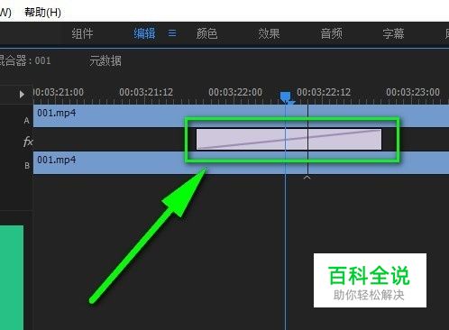Open the 帮助(H) help menu

[42, 13]
